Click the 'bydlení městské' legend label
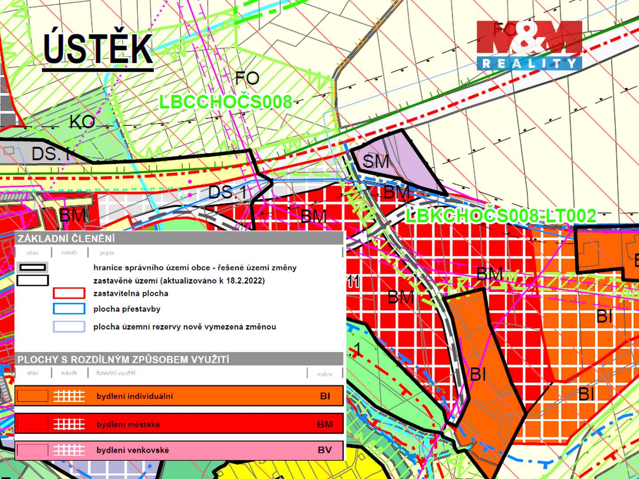This screenshot has height=479, width=639. pyautogui.click(x=128, y=424)
